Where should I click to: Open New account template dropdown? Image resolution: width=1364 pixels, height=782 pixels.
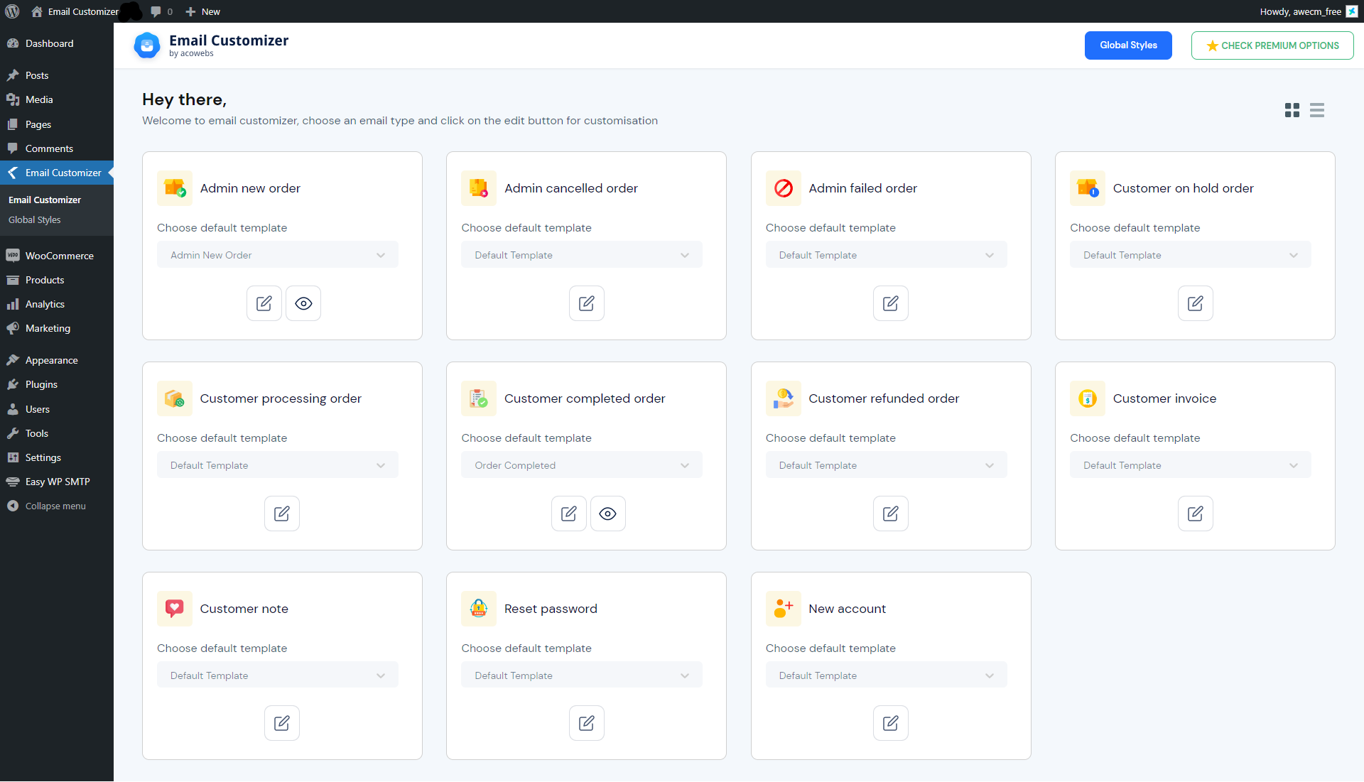pyautogui.click(x=887, y=675)
